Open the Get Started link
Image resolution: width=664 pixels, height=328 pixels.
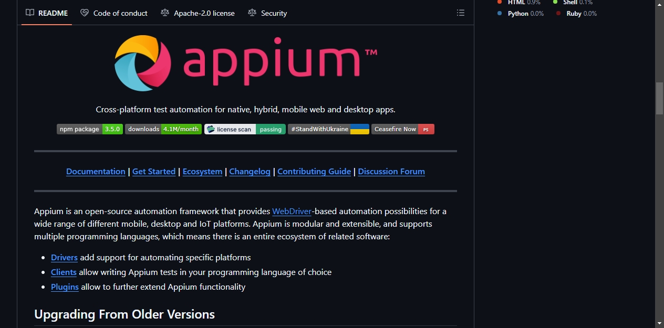click(154, 172)
